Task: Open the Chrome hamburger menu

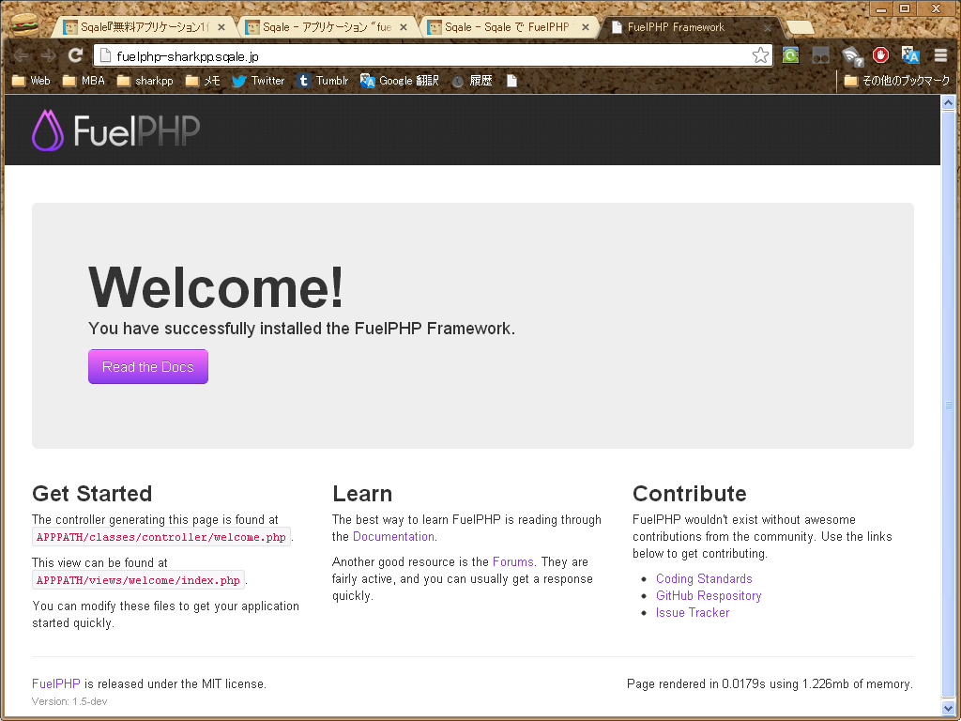Action: click(940, 55)
